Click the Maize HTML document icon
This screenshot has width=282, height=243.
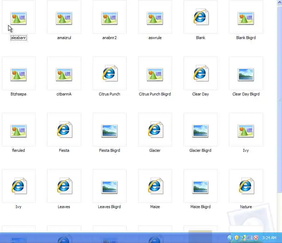pos(155,186)
